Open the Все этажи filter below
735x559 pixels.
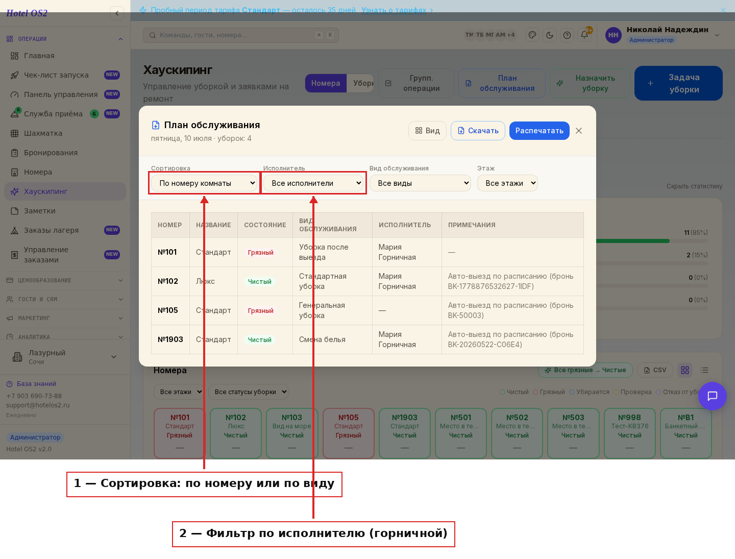coord(179,392)
